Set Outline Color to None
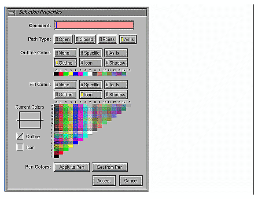Image resolution: width=258 pixels, height=199 pixels. coord(65,53)
